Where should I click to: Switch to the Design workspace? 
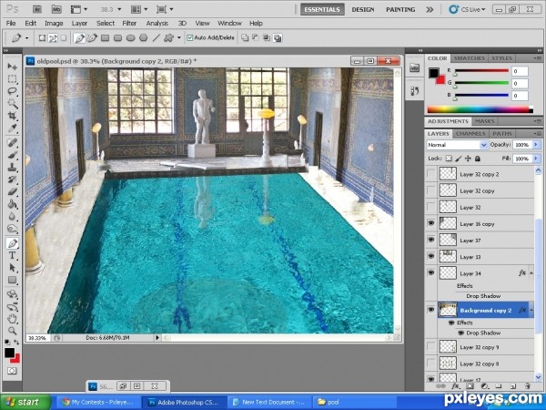pos(363,9)
